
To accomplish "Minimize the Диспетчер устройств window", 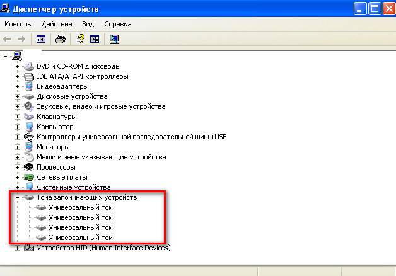I will coord(360,9).
